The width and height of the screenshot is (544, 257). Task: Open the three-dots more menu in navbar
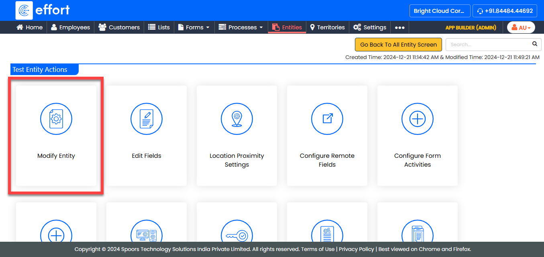(x=399, y=27)
